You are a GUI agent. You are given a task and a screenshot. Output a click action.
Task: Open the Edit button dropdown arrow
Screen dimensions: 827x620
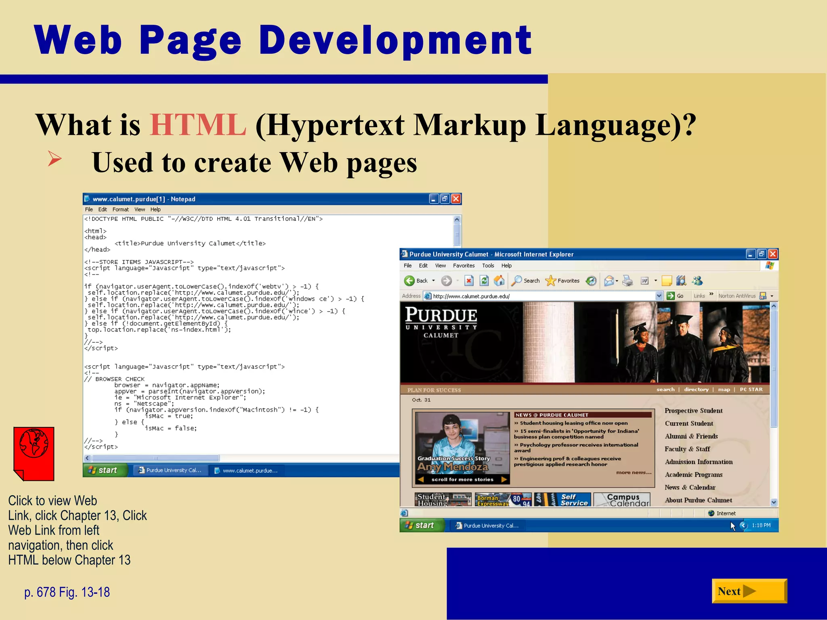pos(655,281)
